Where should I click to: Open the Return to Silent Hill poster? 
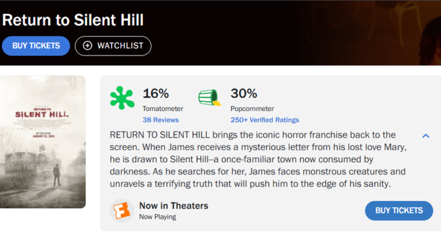pyautogui.click(x=42, y=141)
